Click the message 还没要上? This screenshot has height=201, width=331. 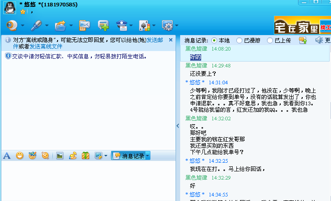point(203,74)
